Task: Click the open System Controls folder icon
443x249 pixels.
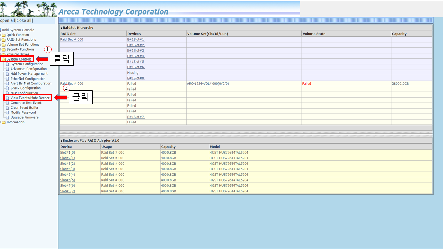Action: click(x=4, y=59)
